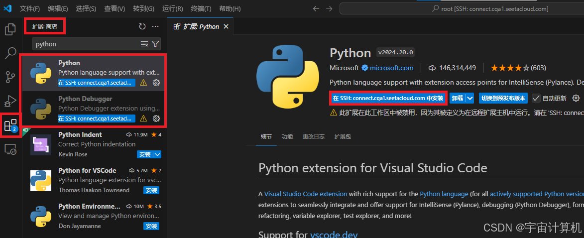The height and width of the screenshot is (238, 584).
Task: Open the Extensions view icon
Action: (10, 125)
